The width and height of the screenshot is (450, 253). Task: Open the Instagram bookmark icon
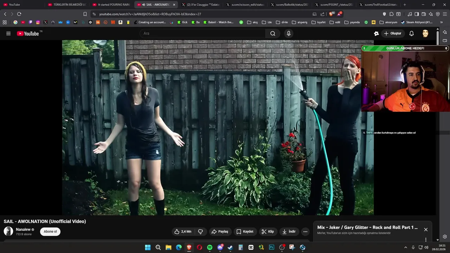click(x=38, y=22)
